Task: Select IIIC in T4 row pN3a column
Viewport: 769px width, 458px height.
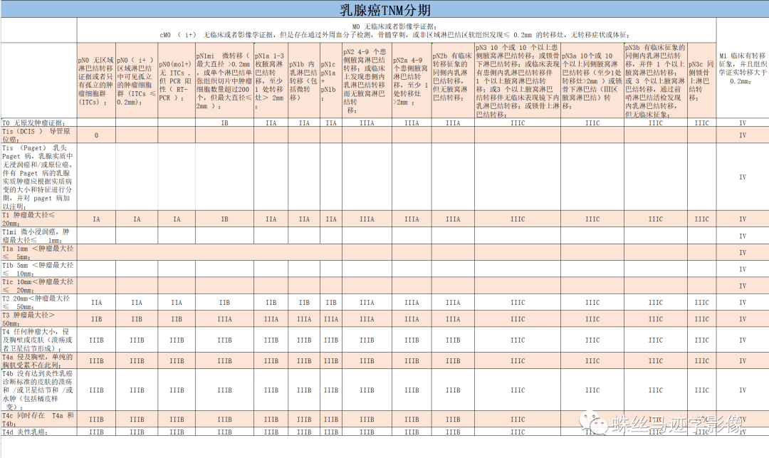Action: coord(592,340)
